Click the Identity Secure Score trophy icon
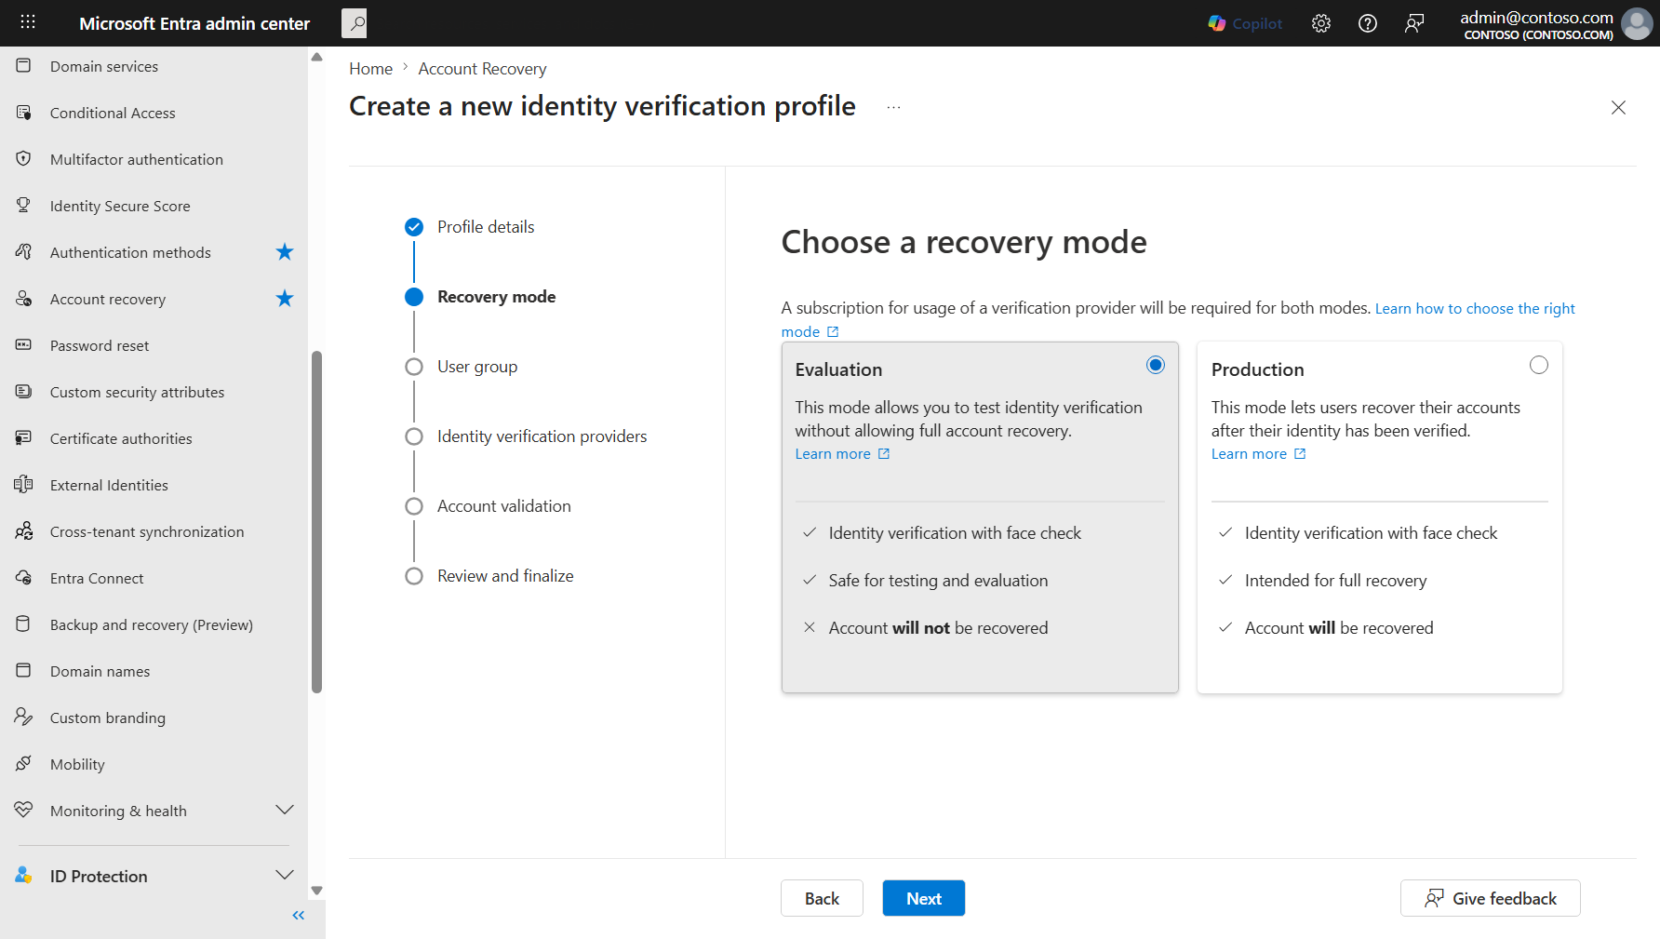 click(24, 206)
